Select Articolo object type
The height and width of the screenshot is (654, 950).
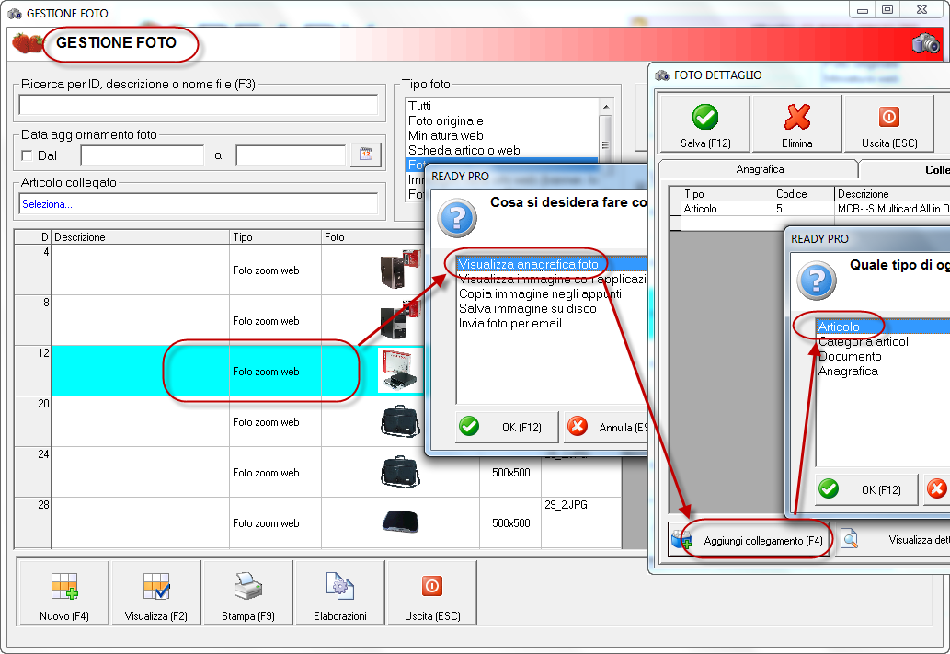pyautogui.click(x=883, y=327)
